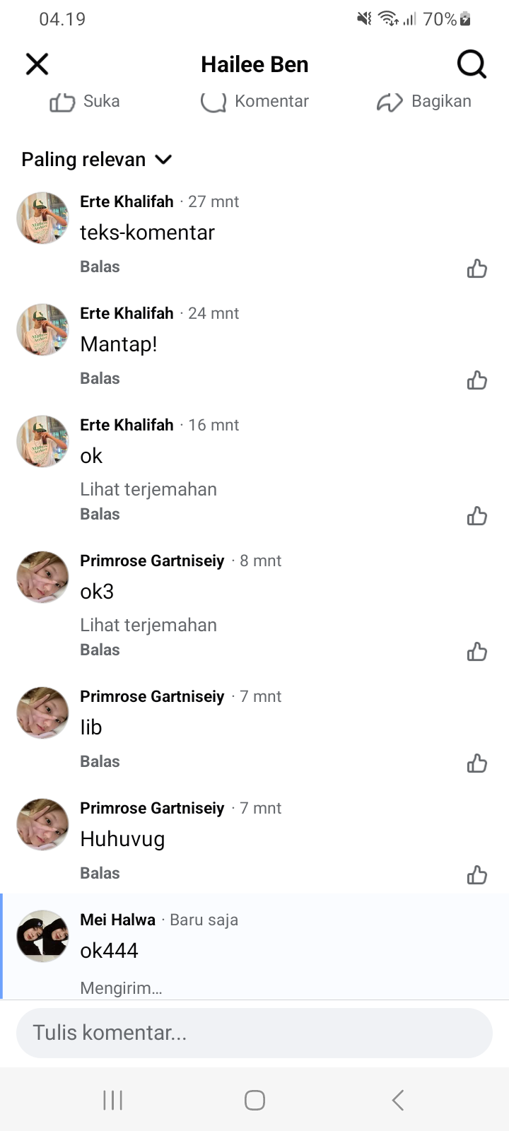The width and height of the screenshot is (509, 1131).
Task: Reply to the "teks-komentar" comment
Action: [100, 267]
